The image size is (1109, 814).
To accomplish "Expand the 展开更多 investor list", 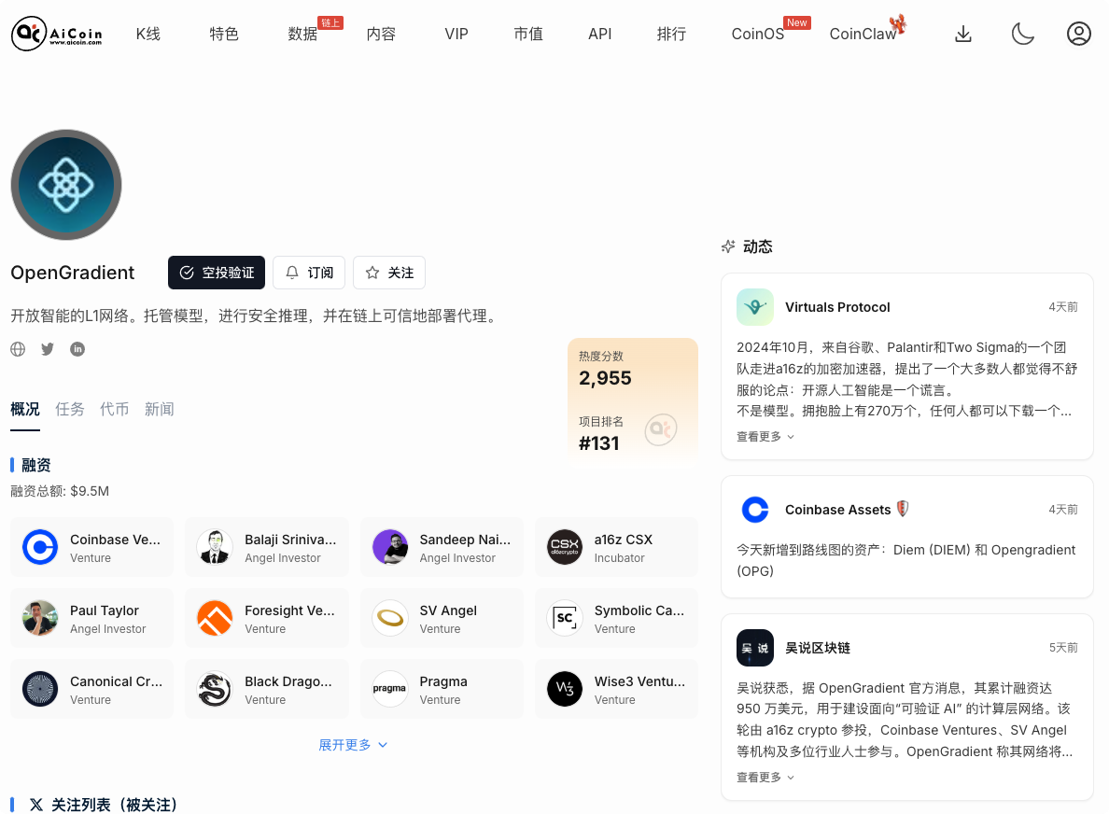I will (353, 745).
